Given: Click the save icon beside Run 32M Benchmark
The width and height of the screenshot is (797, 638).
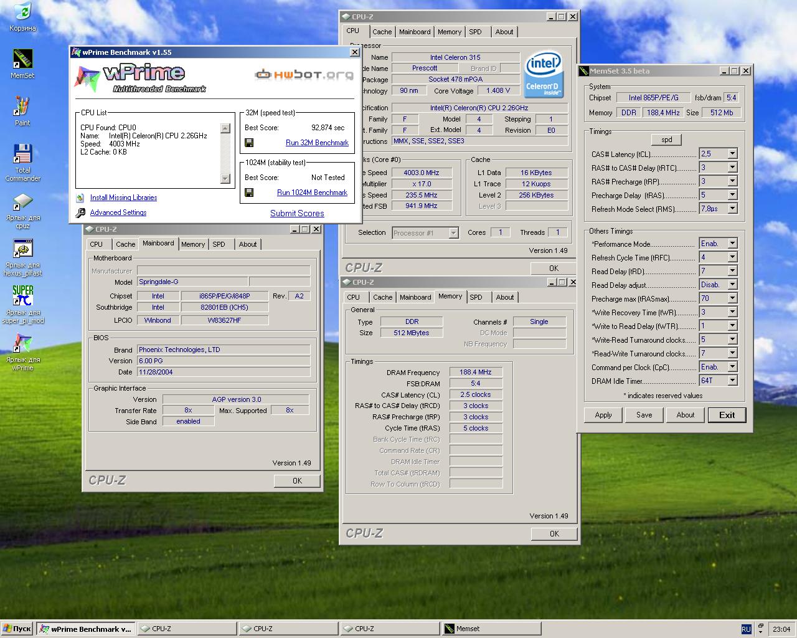Looking at the screenshot, I should point(249,143).
